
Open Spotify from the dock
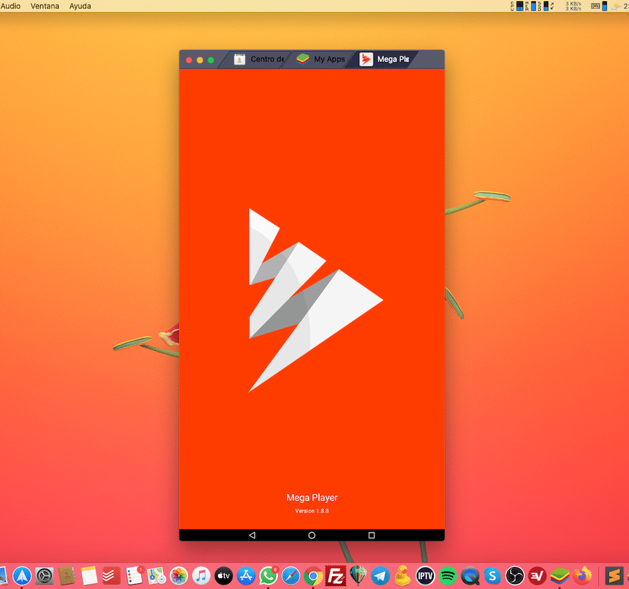[447, 575]
